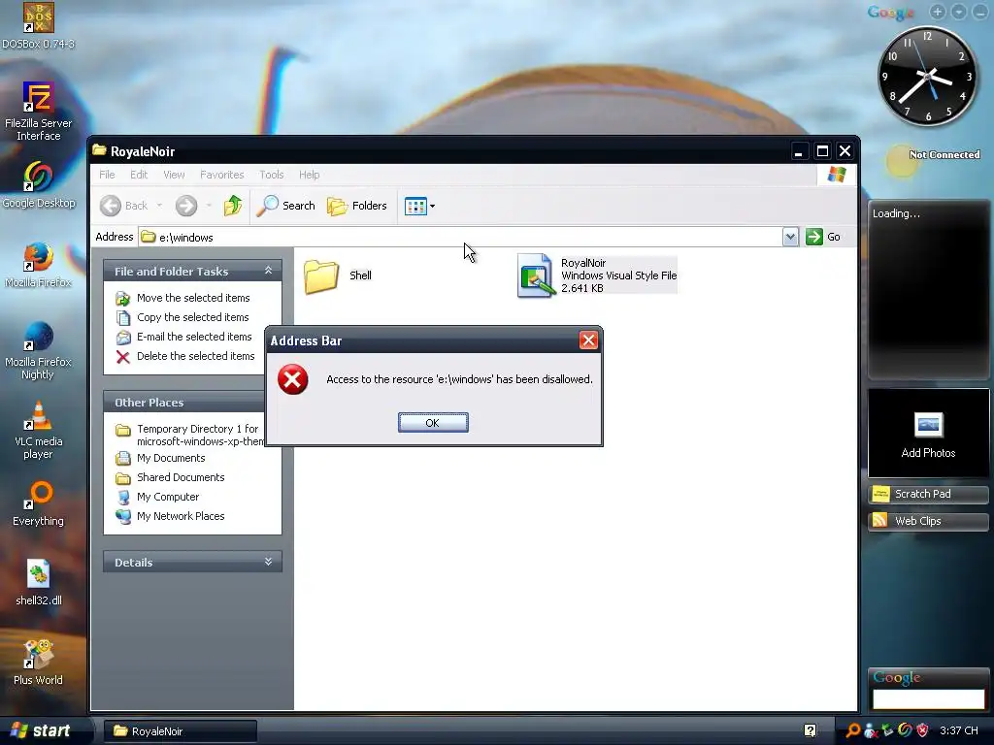Click the orange Everything search tray icon
The width and height of the screenshot is (994, 745).
(x=853, y=730)
